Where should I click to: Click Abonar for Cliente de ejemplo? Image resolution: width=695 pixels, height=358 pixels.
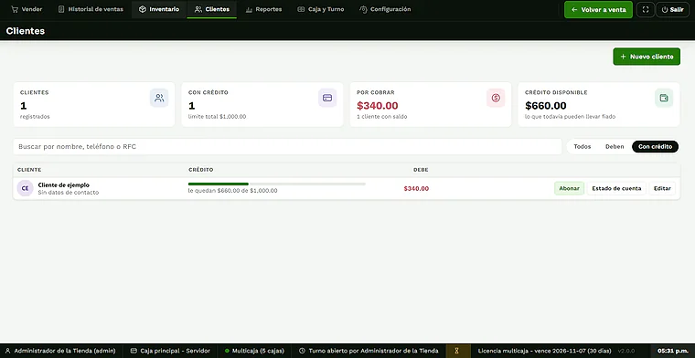(x=569, y=188)
